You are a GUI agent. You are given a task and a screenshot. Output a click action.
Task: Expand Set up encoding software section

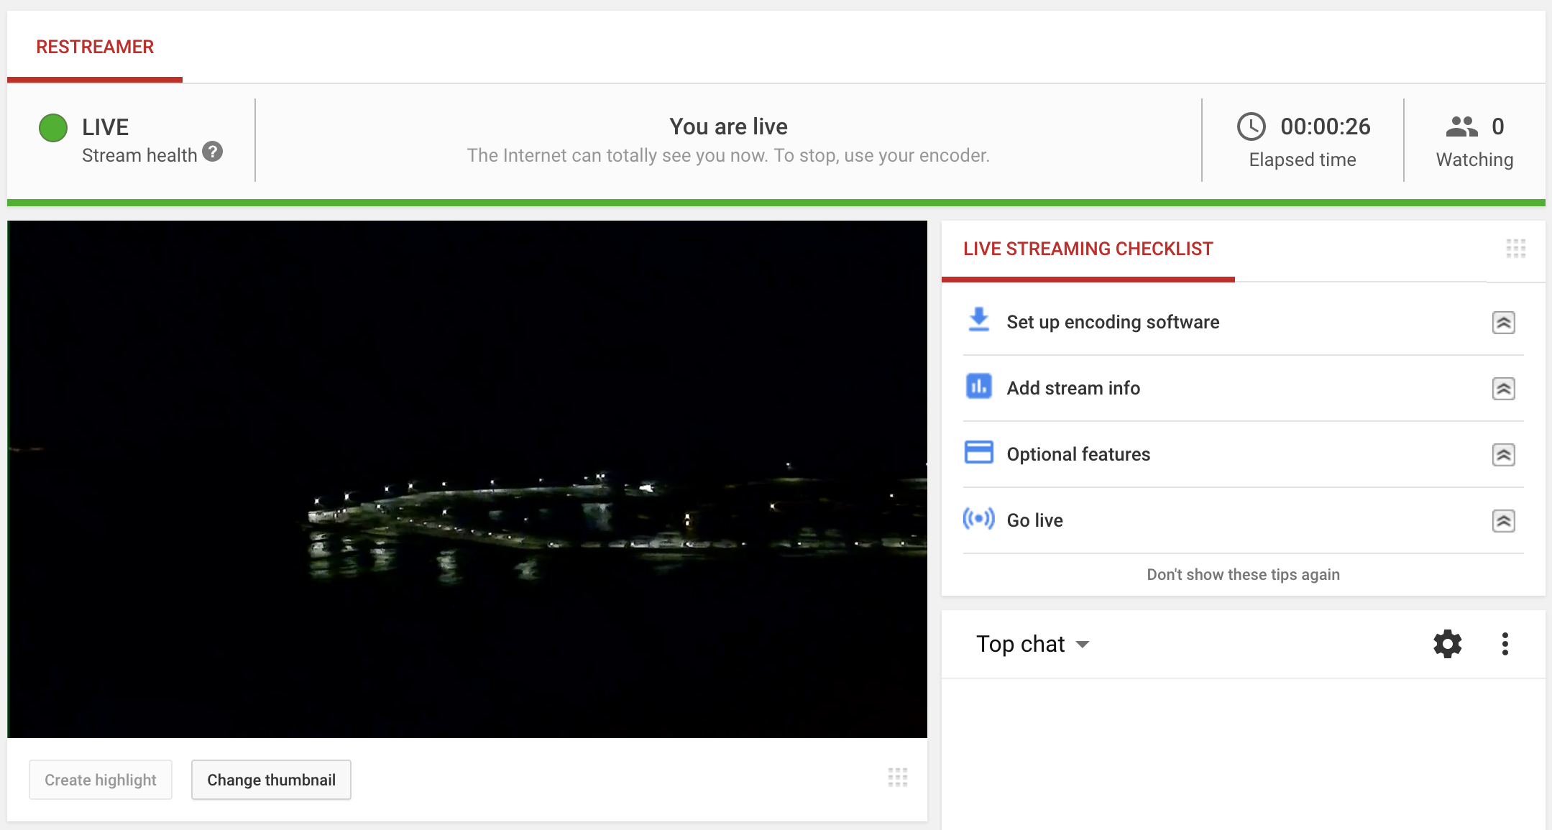pos(1503,323)
